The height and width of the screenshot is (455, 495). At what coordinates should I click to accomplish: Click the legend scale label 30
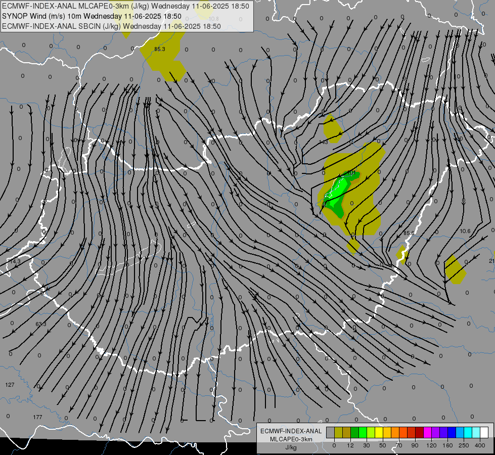(367, 445)
